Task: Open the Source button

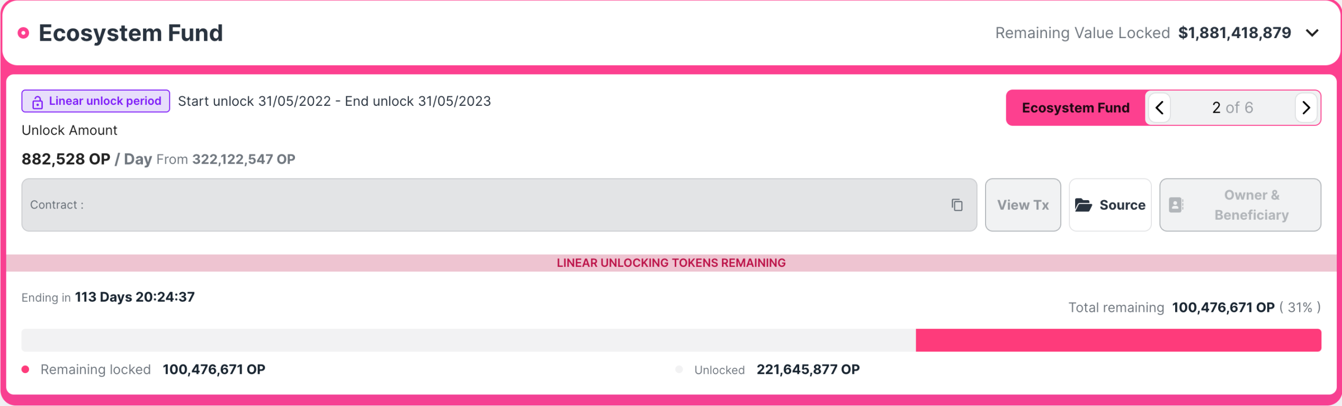Action: 1110,205
